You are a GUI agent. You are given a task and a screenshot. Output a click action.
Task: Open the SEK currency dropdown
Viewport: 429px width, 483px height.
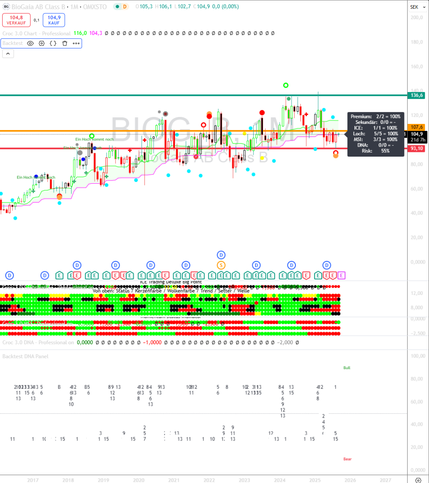[x=417, y=7]
